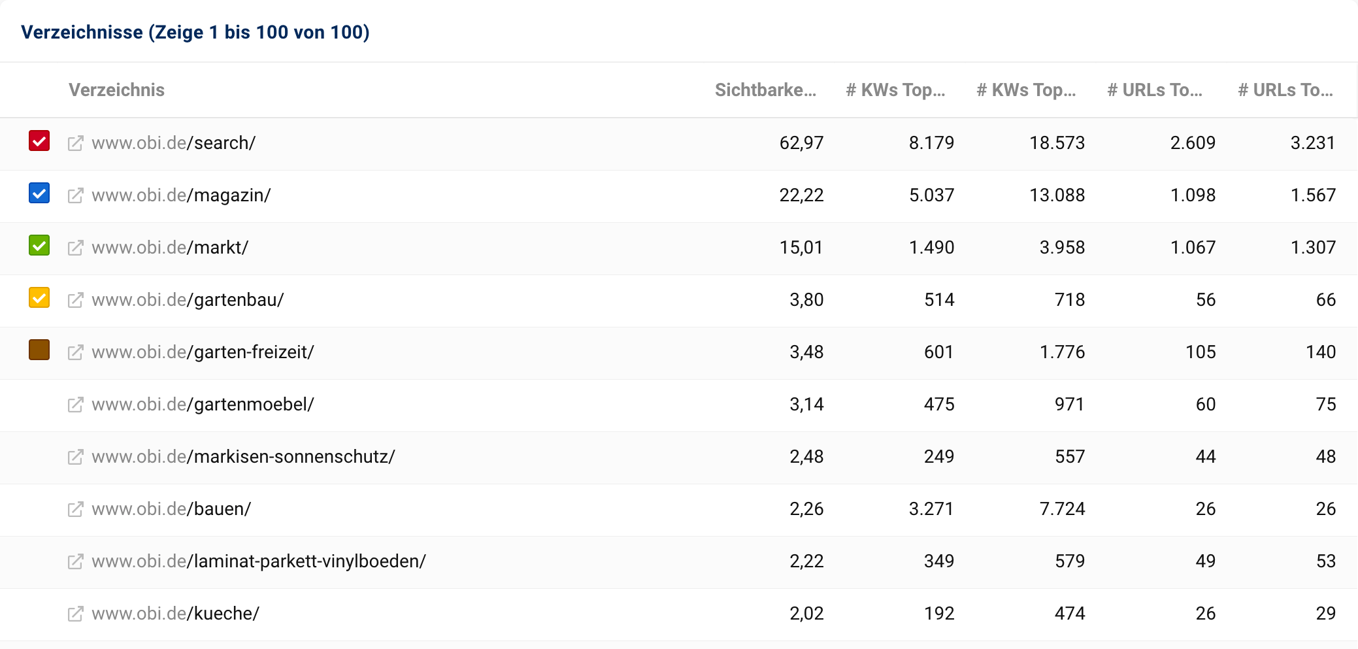Viewport: 1358px width, 649px height.
Task: Open external link icon for /search/ directory
Action: [x=76, y=143]
